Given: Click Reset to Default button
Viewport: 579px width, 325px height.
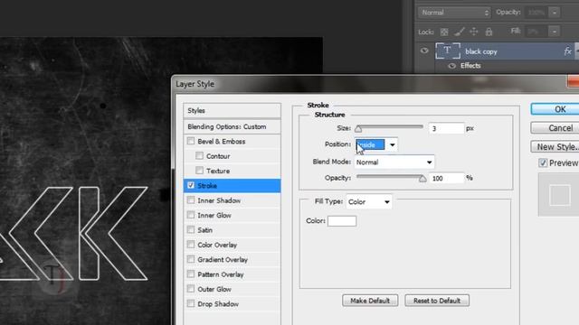Looking at the screenshot, I should [x=437, y=301].
